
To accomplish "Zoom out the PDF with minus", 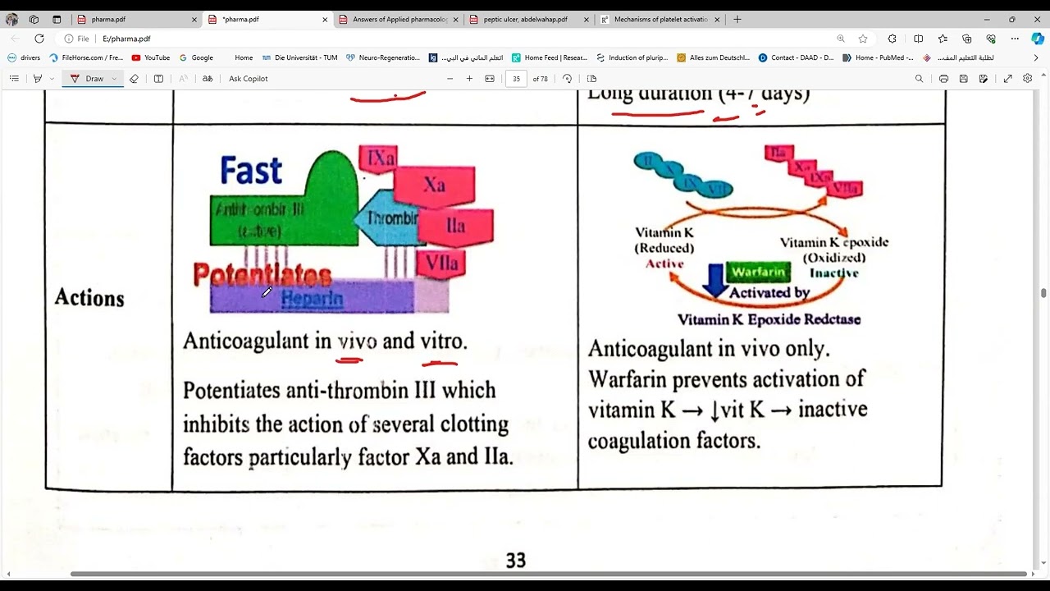I will click(450, 79).
